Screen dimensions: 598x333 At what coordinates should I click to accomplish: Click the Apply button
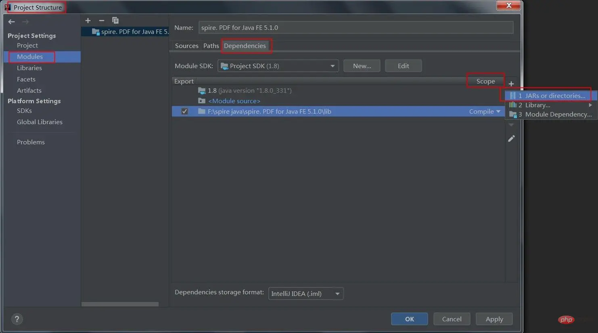pos(494,319)
